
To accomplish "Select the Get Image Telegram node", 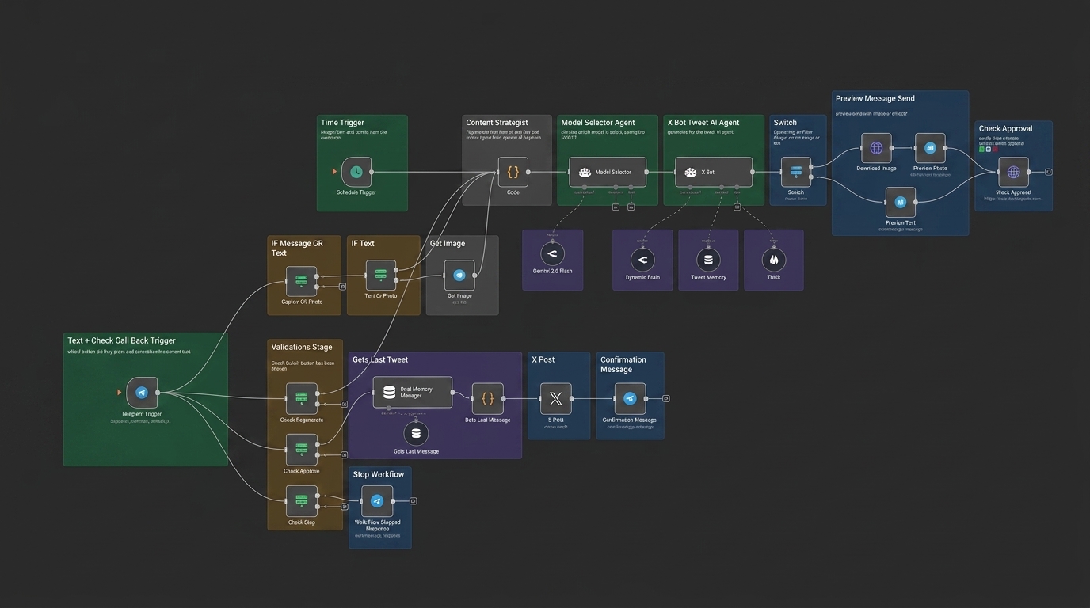I will pos(459,275).
